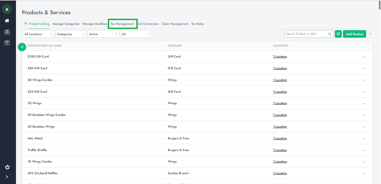This screenshot has height=184, width=381.
Task: Click the store icon in sidebar
Action: [7, 43]
